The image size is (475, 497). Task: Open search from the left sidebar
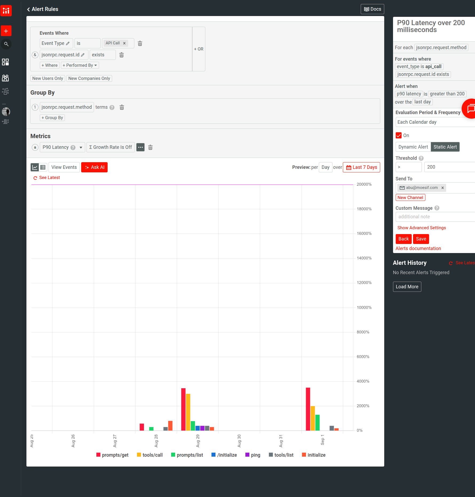(x=6, y=44)
